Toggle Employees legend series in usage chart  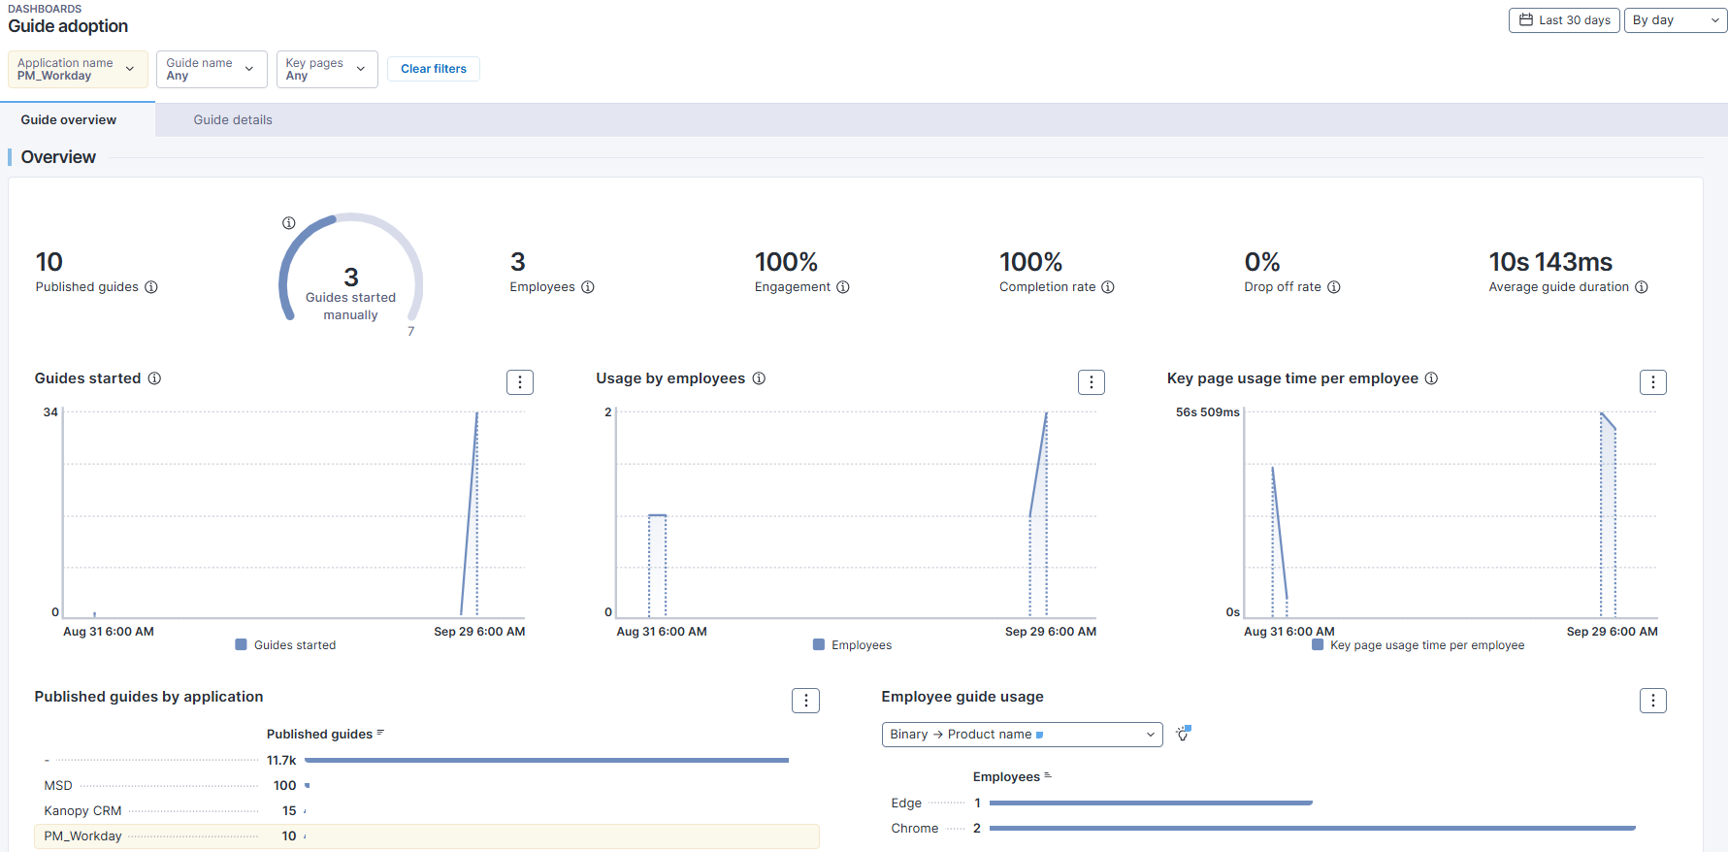click(x=852, y=645)
